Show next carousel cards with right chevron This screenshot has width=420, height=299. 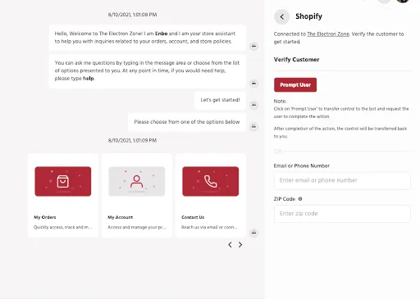pos(240,245)
